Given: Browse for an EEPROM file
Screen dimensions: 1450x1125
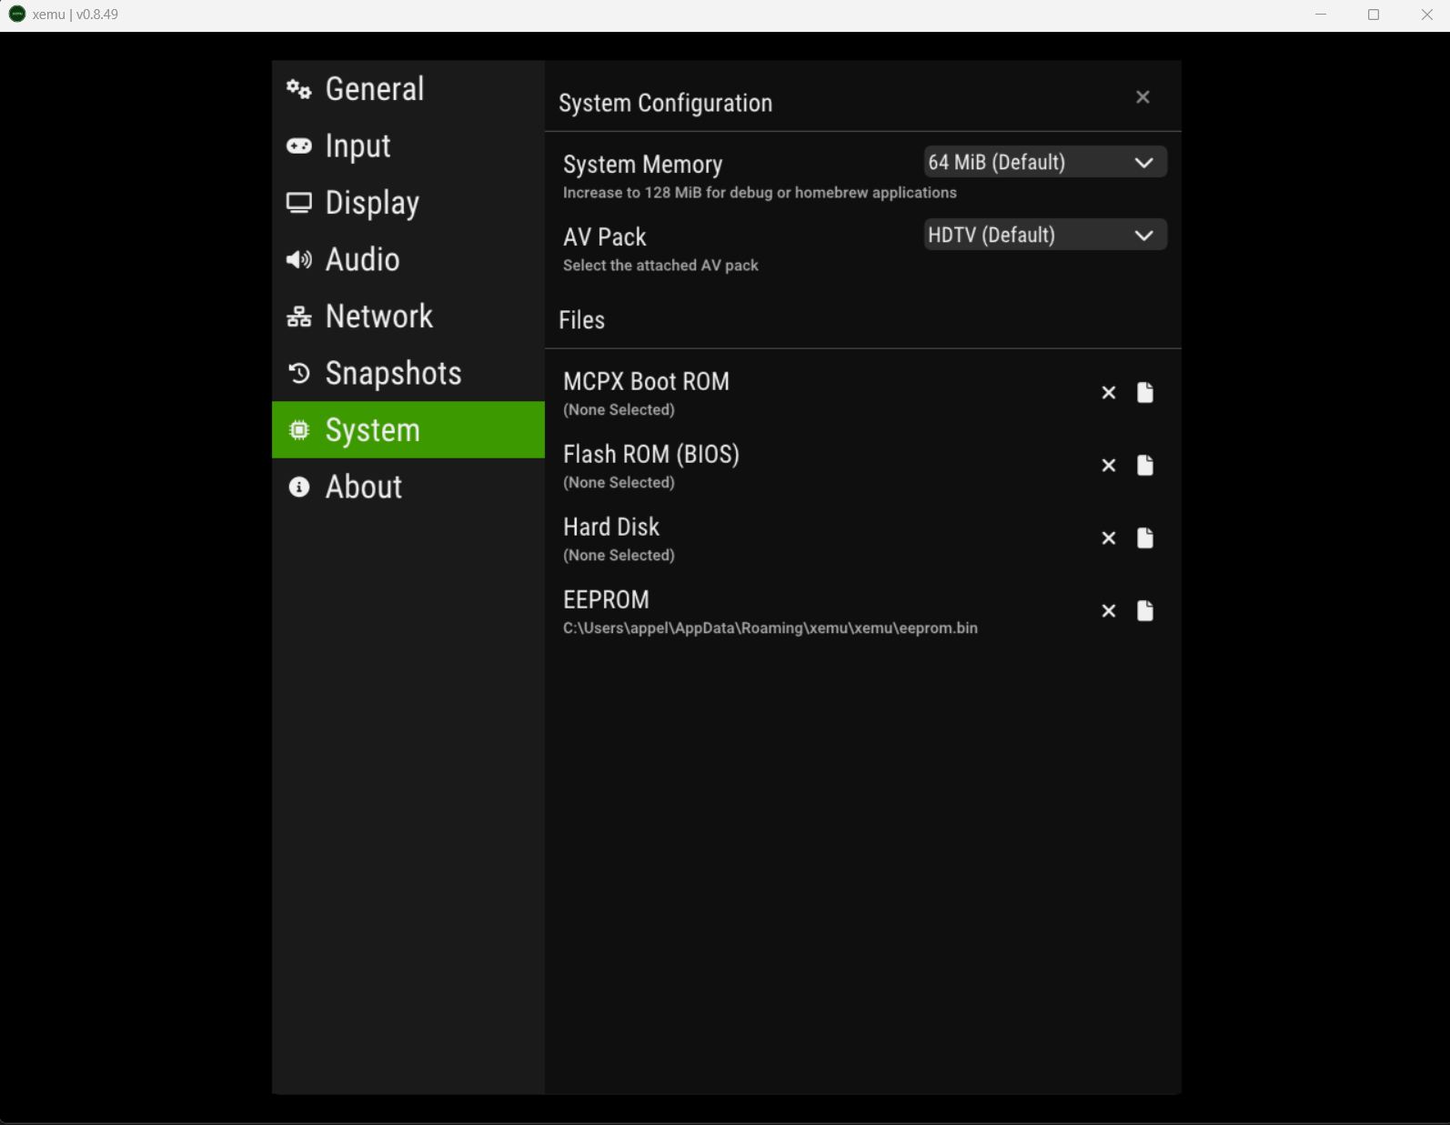Looking at the screenshot, I should (x=1145, y=611).
